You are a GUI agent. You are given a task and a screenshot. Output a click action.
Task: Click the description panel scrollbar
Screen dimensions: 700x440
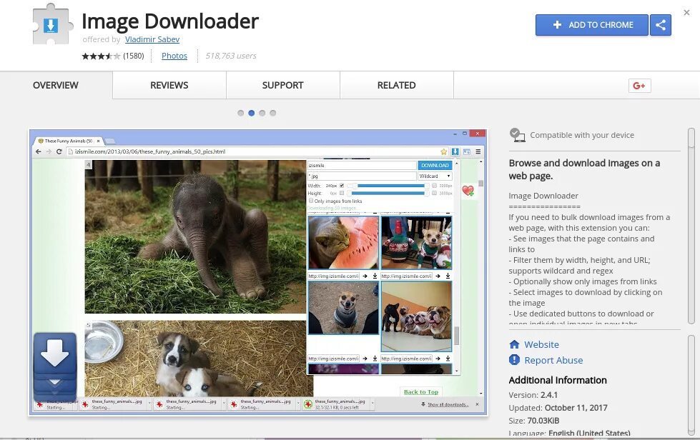[691, 226]
